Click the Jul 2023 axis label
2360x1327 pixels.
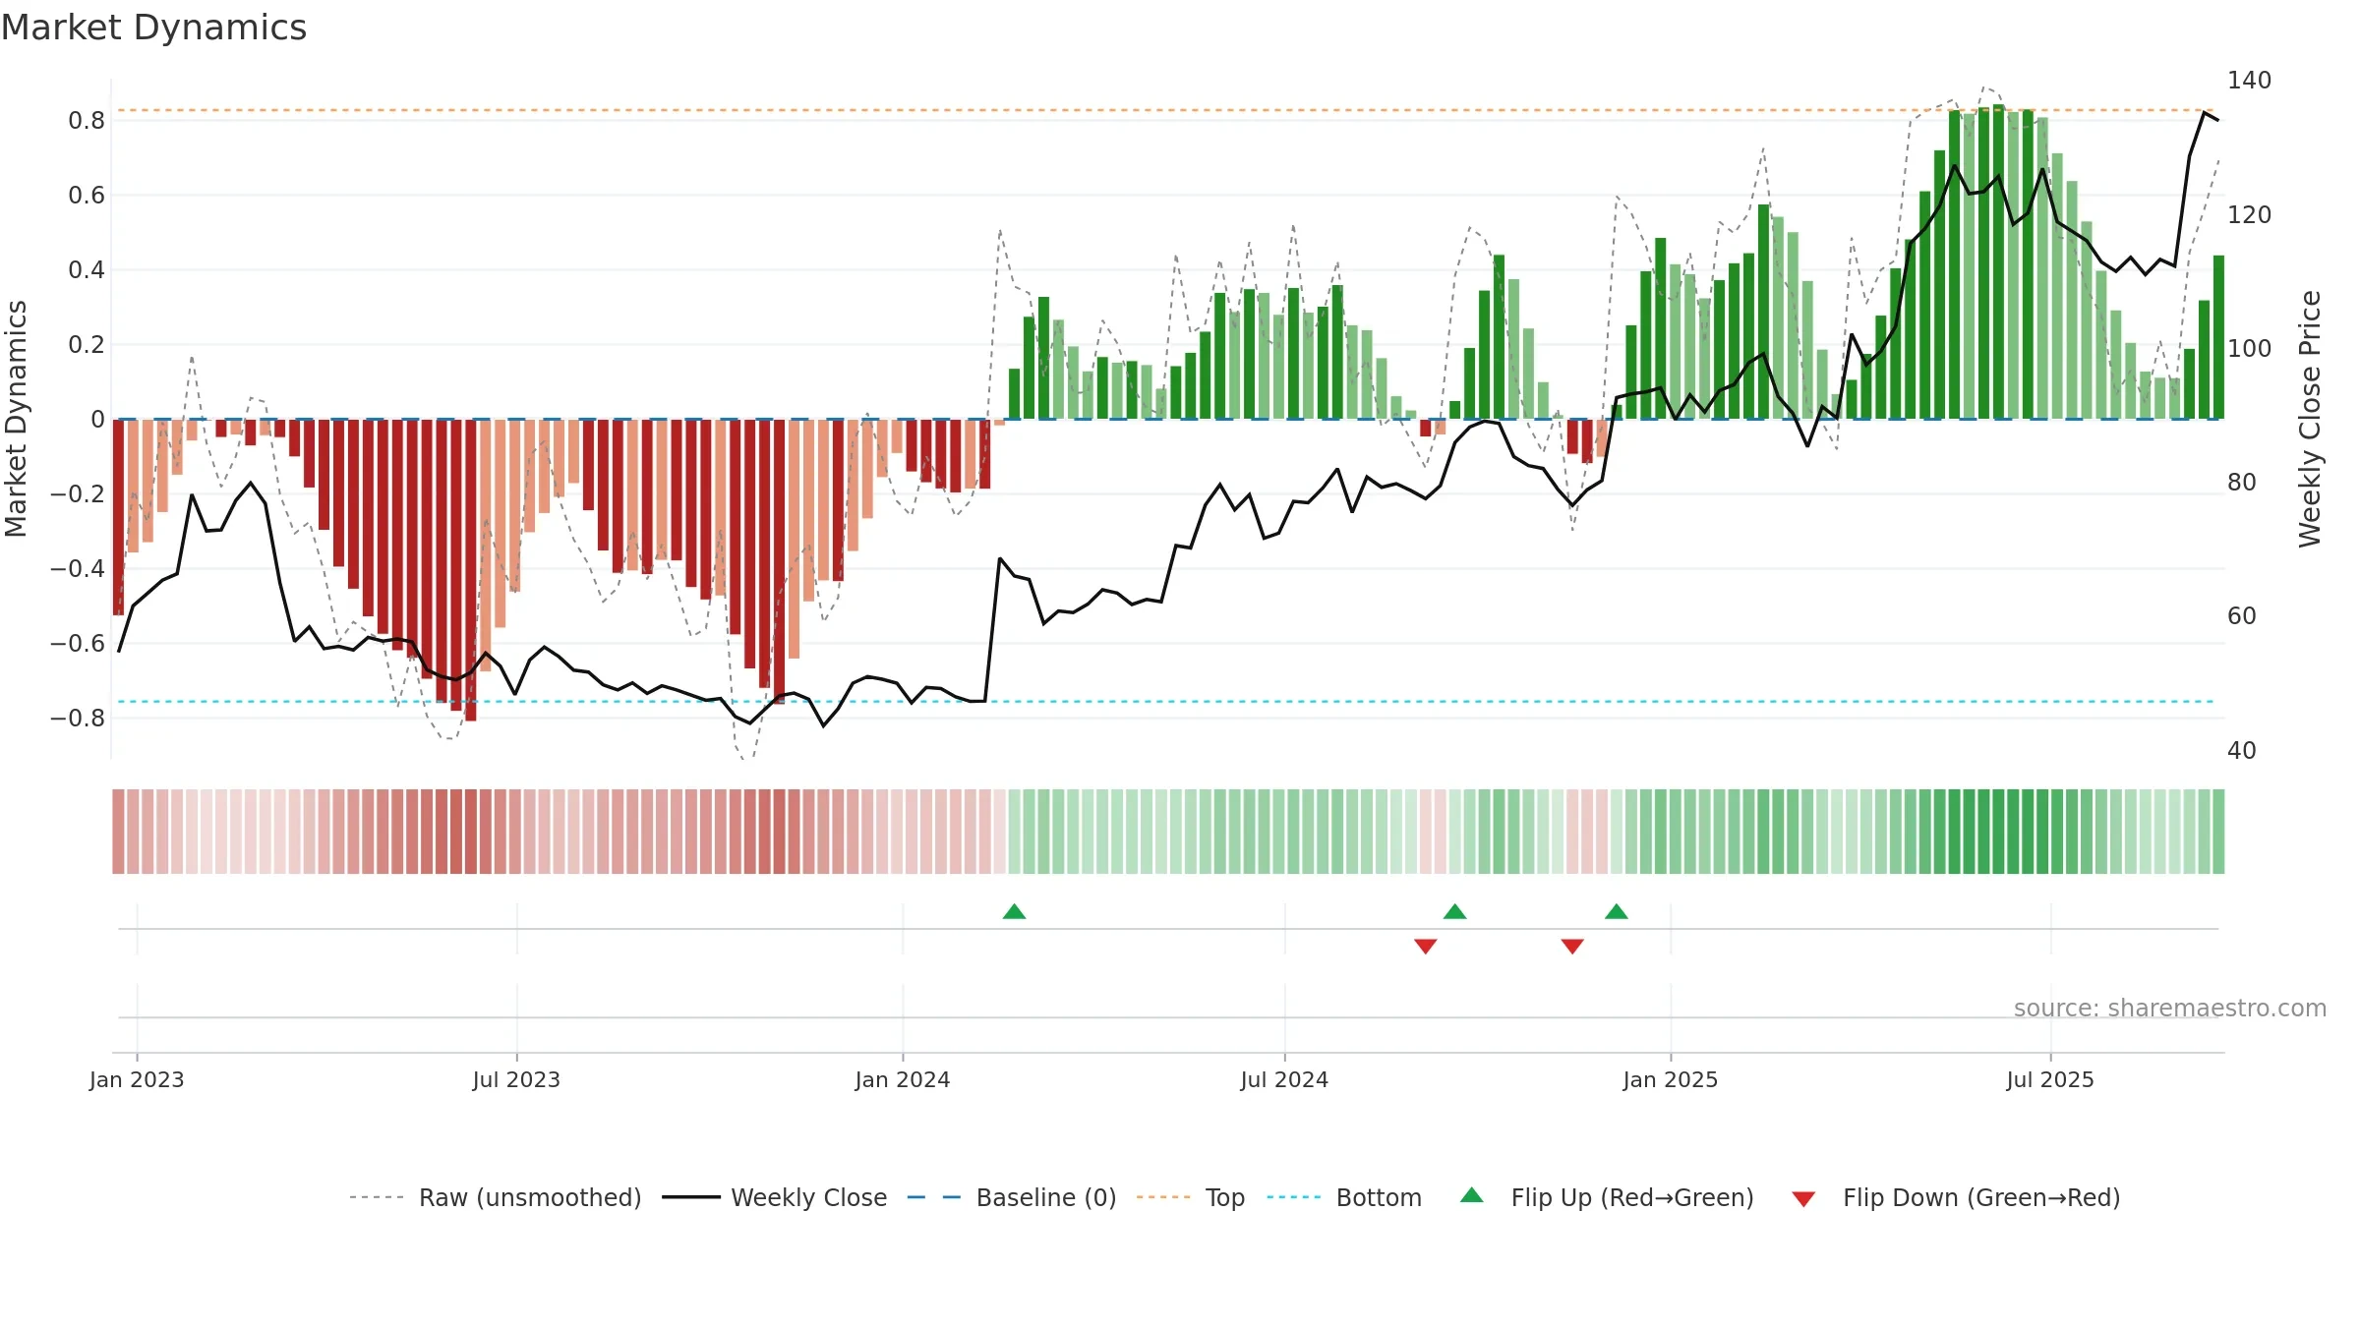click(516, 1079)
